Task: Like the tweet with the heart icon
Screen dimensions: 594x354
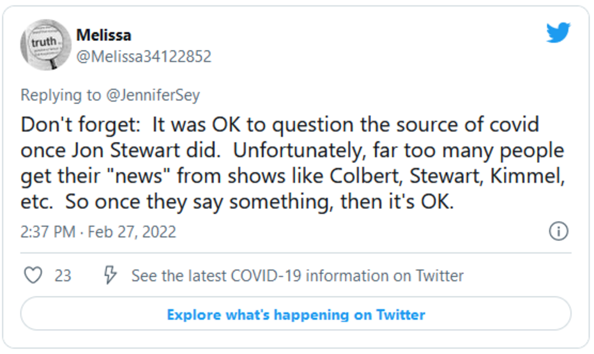Action: click(33, 276)
